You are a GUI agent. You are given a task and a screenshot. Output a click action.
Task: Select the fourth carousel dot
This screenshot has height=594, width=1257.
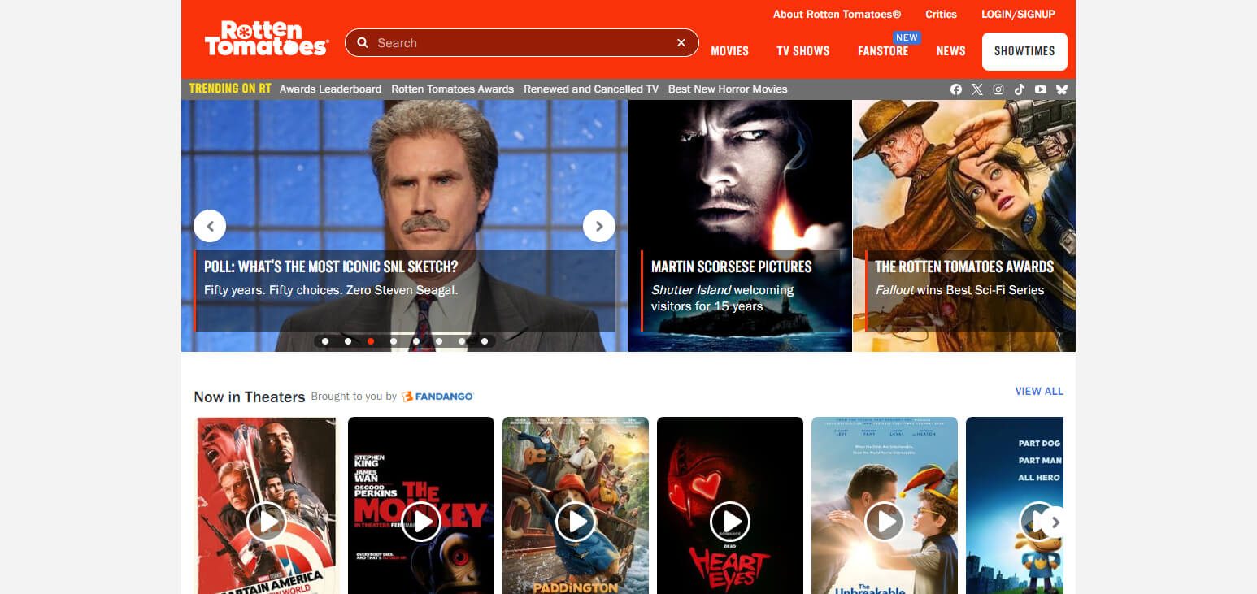tap(394, 341)
